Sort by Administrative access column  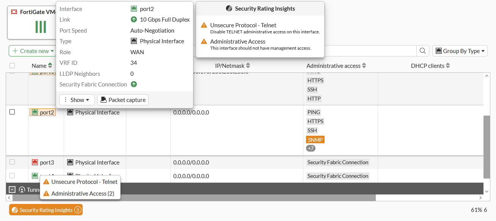pyautogui.click(x=364, y=66)
